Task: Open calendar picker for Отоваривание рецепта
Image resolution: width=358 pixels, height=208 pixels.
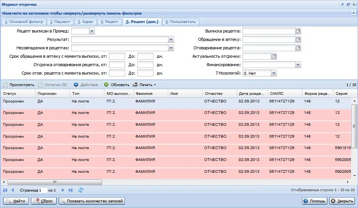Action: click(298, 48)
